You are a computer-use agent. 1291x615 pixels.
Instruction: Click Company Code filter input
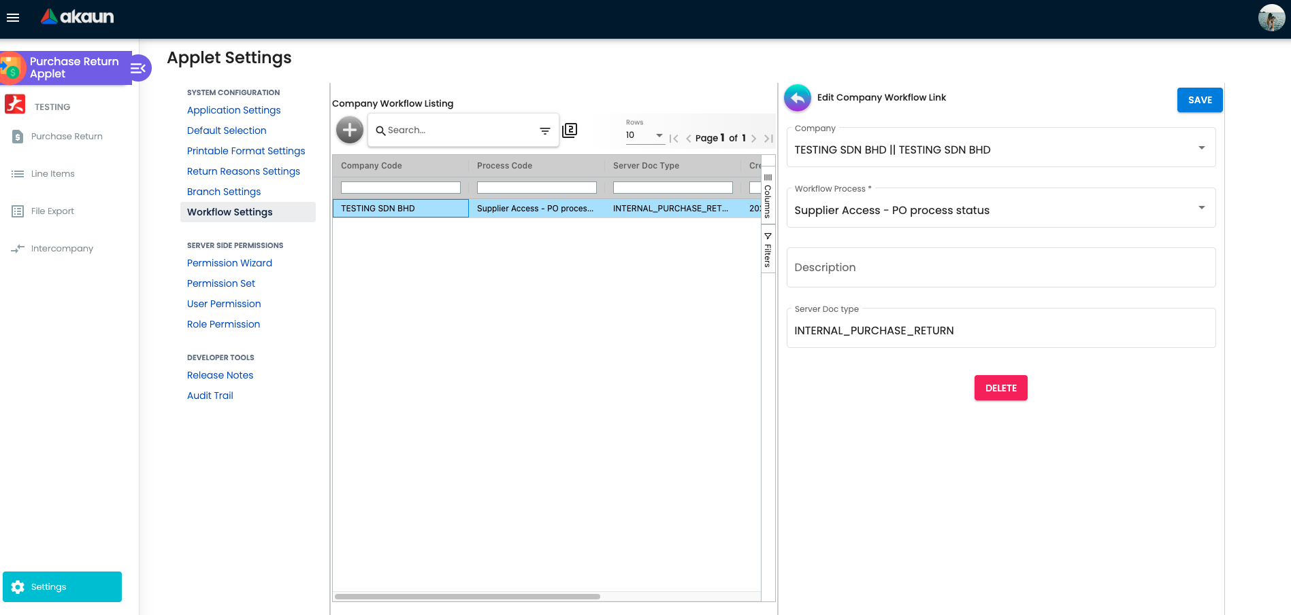point(401,188)
